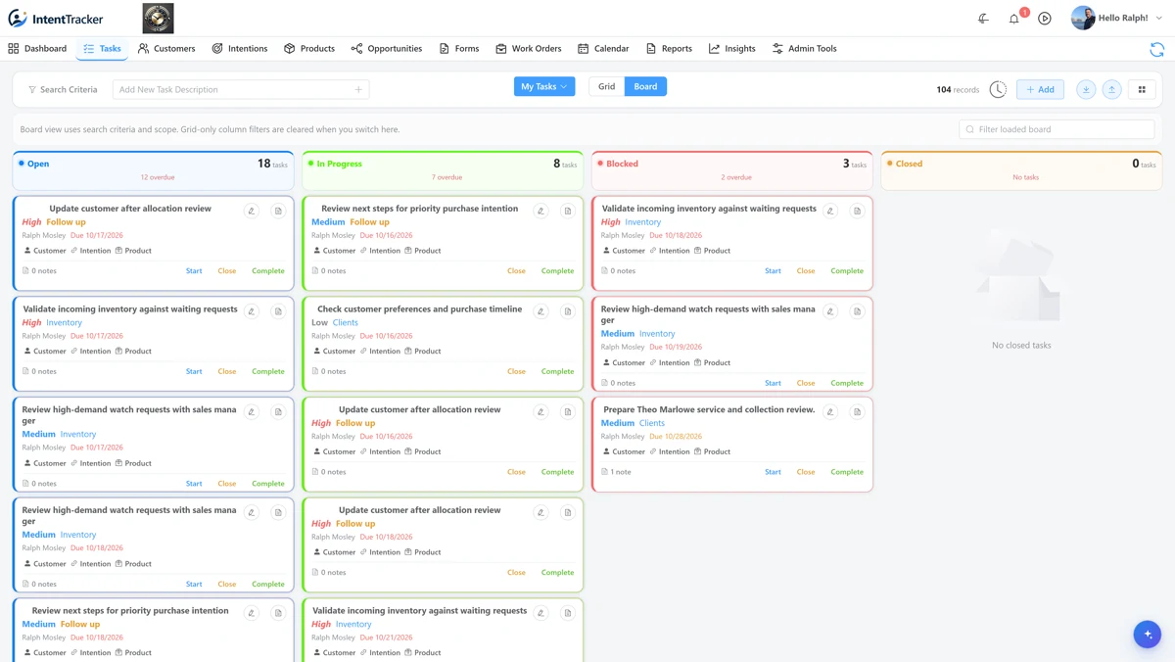1175x662 pixels.
Task: Click the play tutorial icon in header
Action: pos(1045,19)
